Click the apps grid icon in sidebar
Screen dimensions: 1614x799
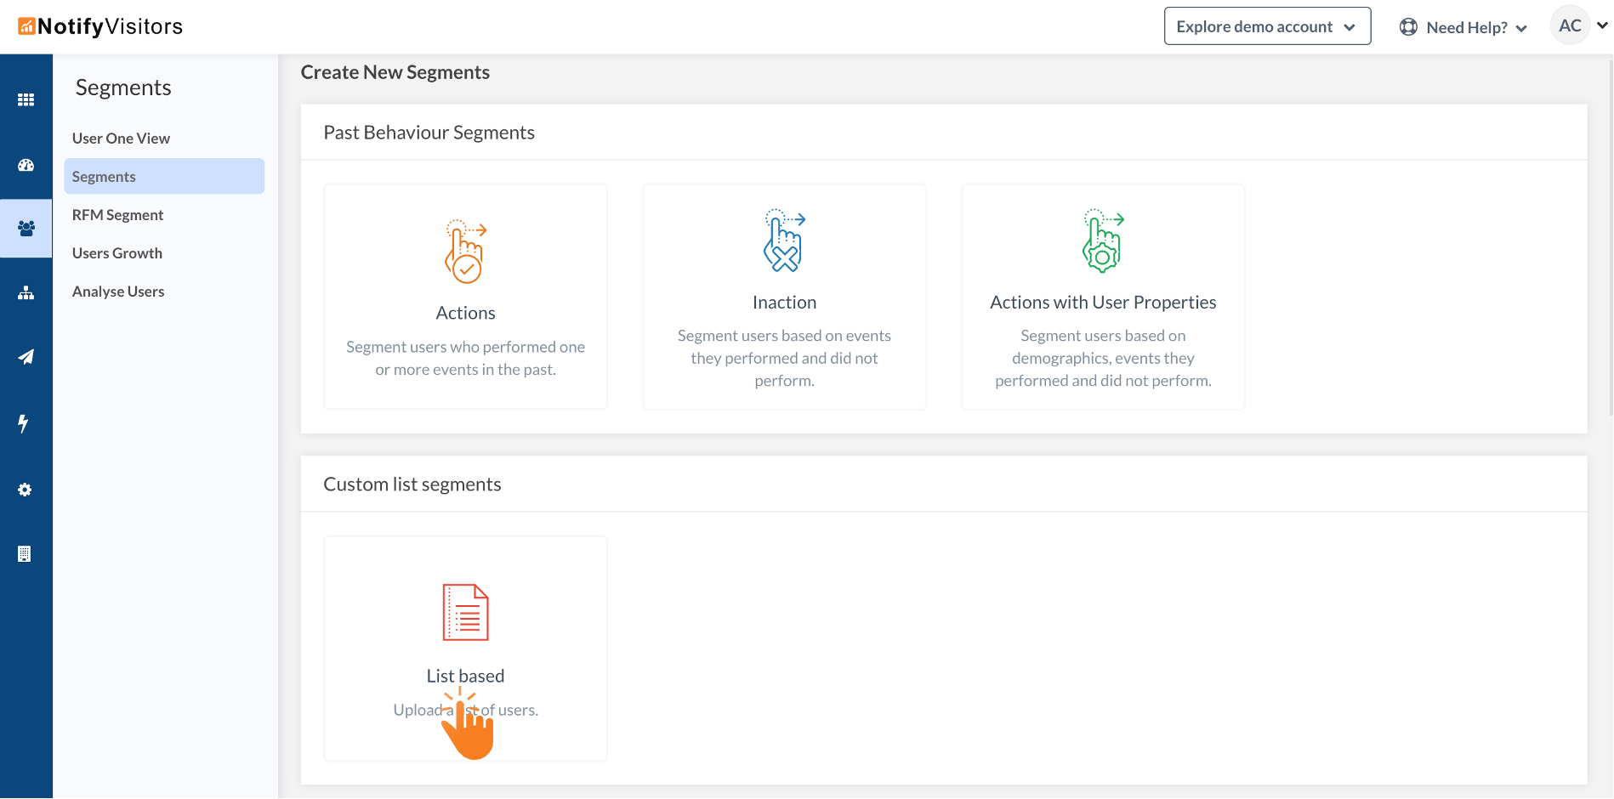point(26,99)
